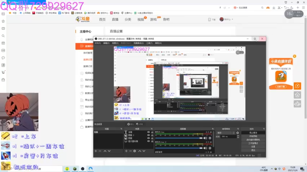
Task: Open the 文件(F) menu in OBS
Action: coord(97,43)
